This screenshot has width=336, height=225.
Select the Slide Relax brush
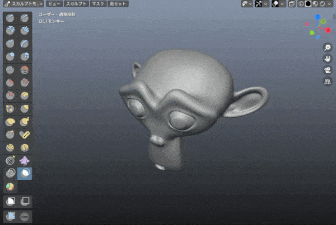tap(10, 161)
